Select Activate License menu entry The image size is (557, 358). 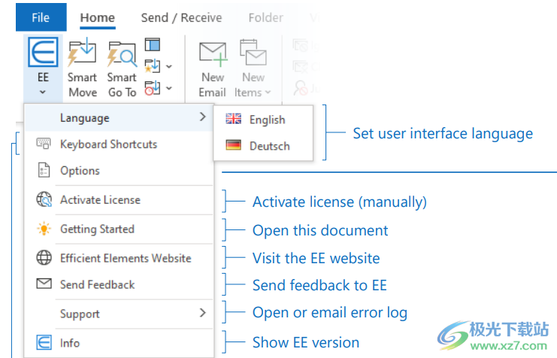(119, 200)
